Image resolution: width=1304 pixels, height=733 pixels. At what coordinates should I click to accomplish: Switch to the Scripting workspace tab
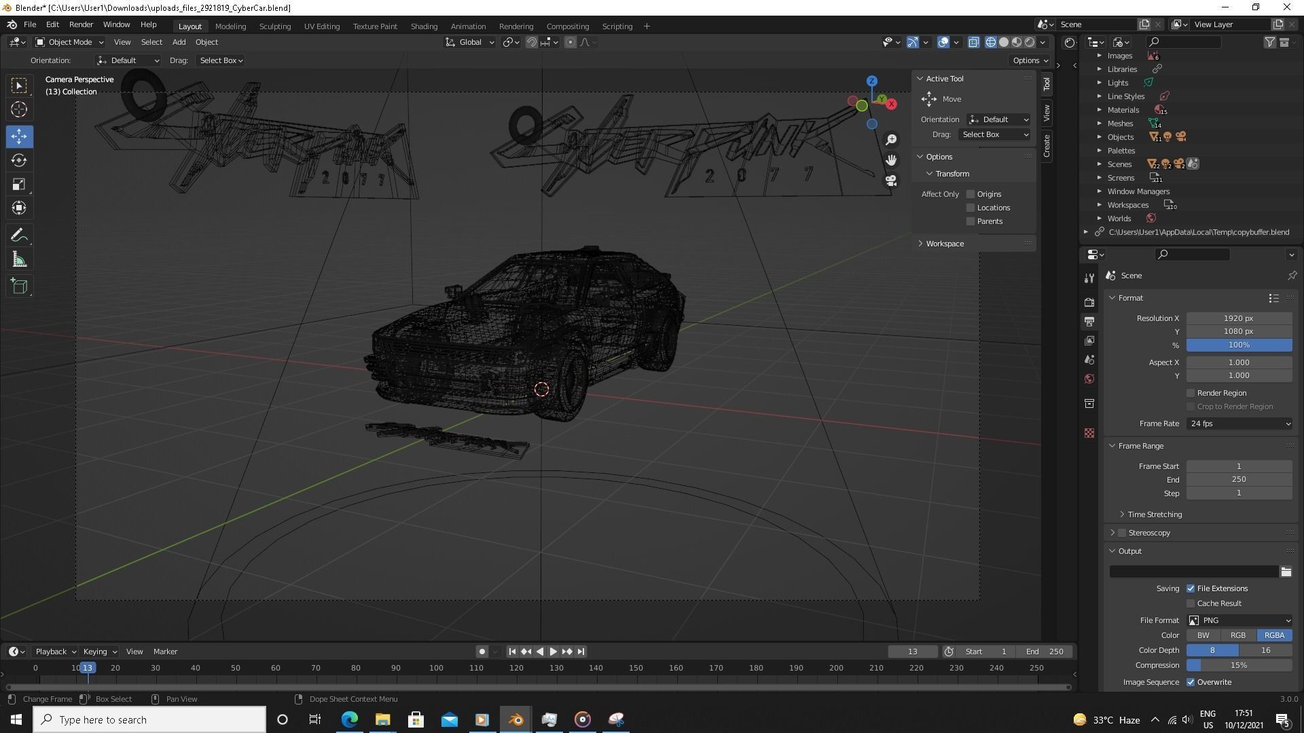[x=617, y=26]
